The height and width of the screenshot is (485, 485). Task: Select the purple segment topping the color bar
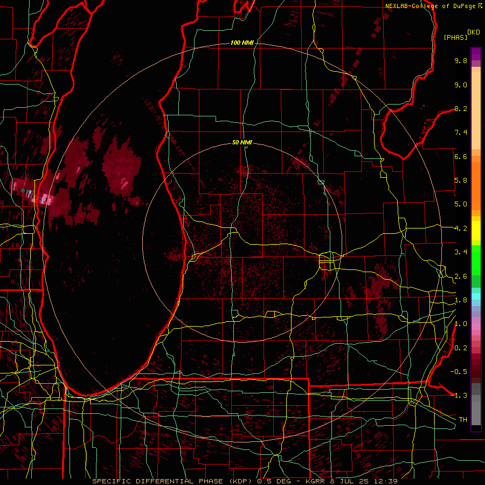pos(476,54)
